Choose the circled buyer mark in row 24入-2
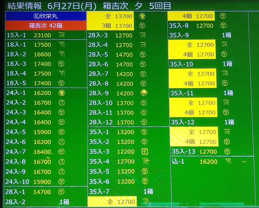 (x=61, y=103)
